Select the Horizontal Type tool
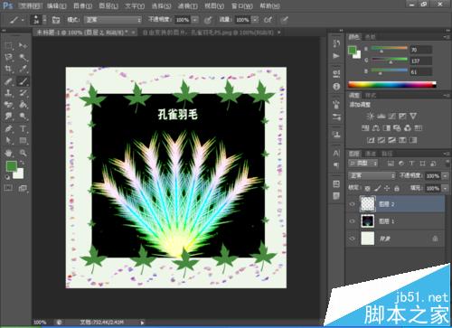 tap(23, 128)
